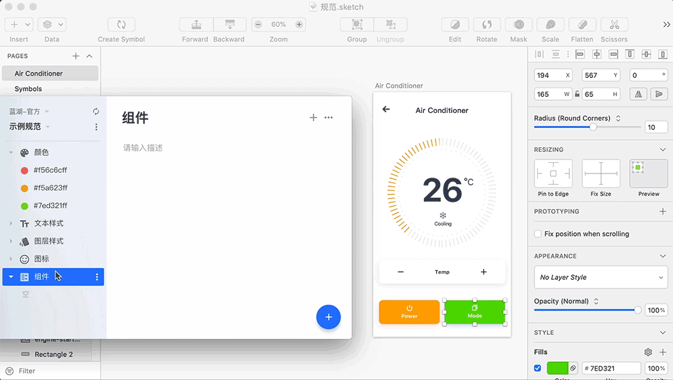Move layer Backward
673x380 pixels.
[229, 24]
